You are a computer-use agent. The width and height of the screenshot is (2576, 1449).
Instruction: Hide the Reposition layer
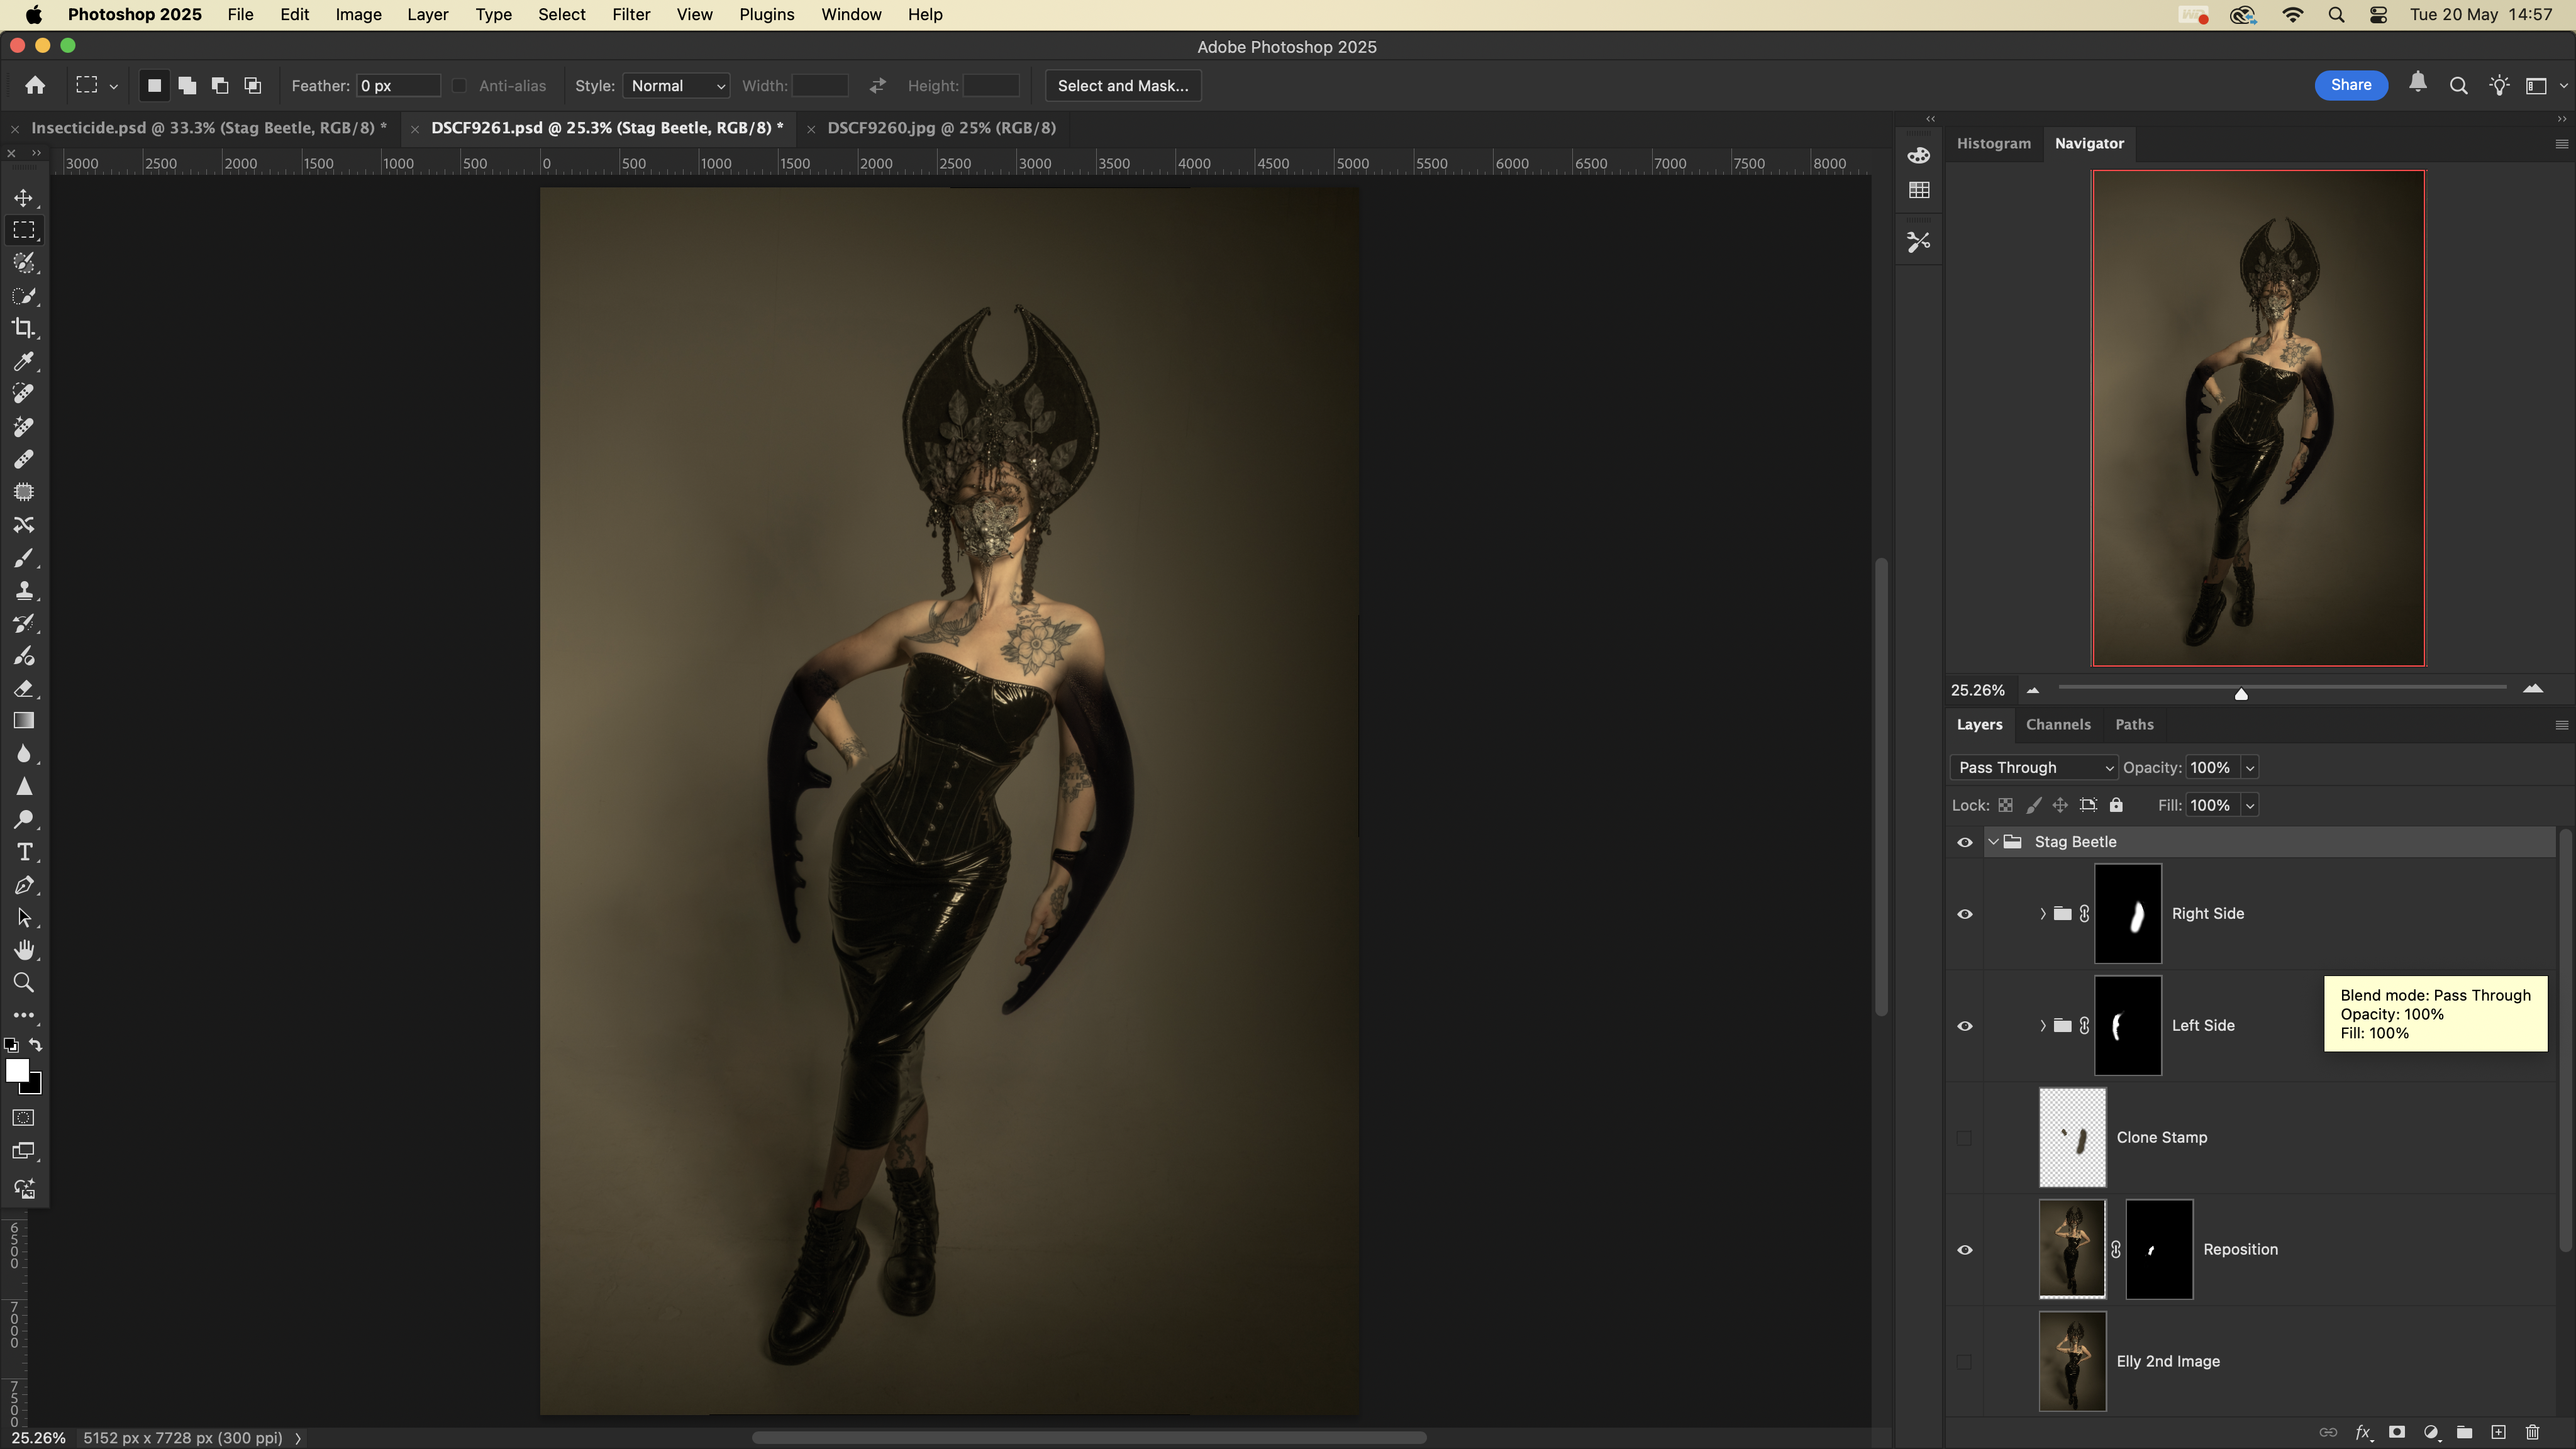click(x=1964, y=1250)
